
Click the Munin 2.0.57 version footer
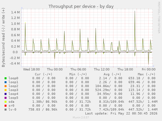click(x=81, y=117)
